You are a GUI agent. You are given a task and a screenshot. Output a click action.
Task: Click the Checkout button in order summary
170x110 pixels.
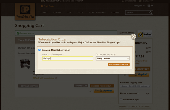(x=142, y=69)
